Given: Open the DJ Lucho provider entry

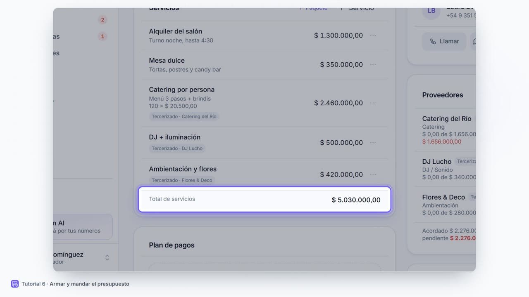Looking at the screenshot, I should point(445,169).
